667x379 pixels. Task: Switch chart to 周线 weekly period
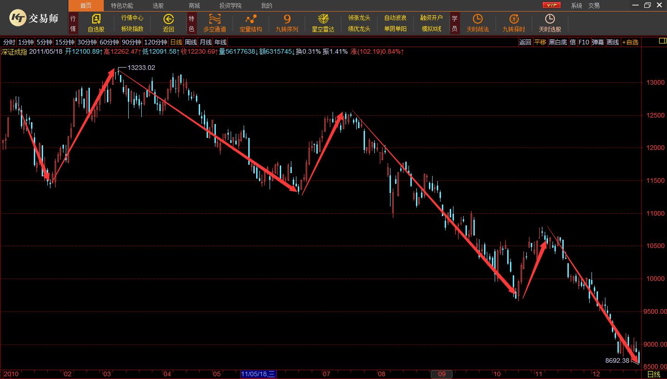coord(191,42)
